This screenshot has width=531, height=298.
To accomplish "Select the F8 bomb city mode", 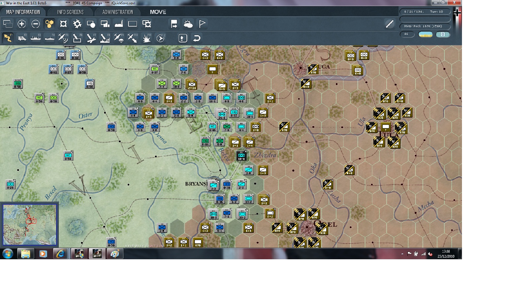I will [105, 38].
